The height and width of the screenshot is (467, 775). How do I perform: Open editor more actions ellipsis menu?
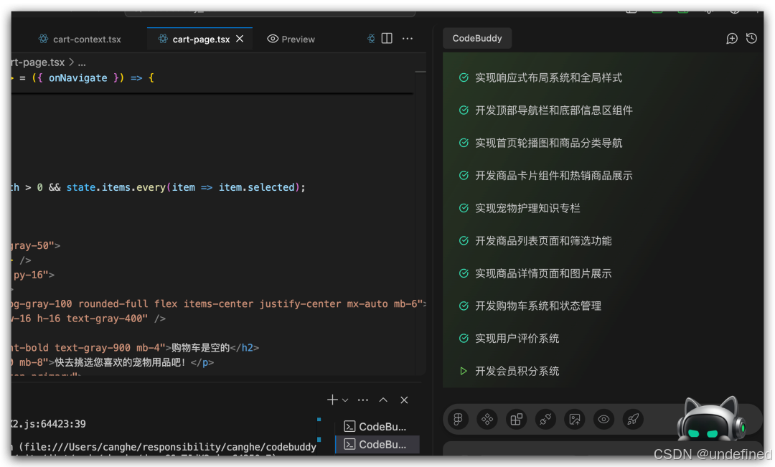[408, 39]
